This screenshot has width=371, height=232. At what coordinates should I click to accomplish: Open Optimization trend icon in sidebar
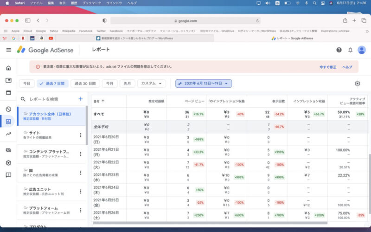(x=8, y=134)
